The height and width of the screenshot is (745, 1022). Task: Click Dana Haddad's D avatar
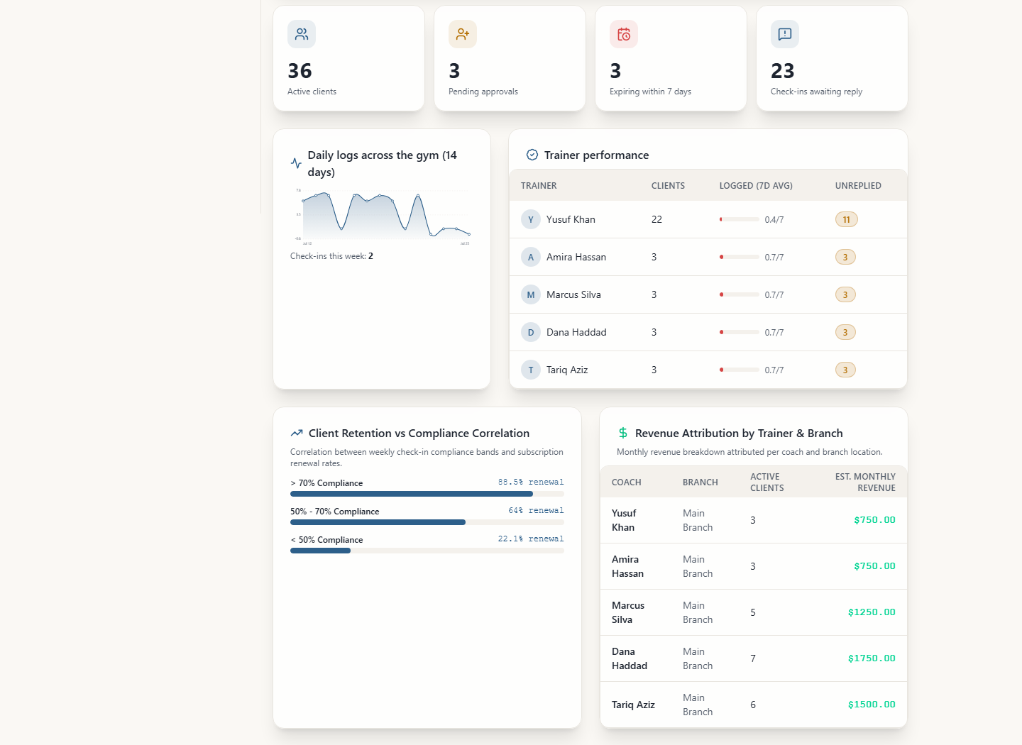531,332
